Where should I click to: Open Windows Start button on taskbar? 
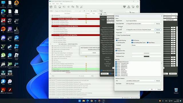[x=80, y=101]
